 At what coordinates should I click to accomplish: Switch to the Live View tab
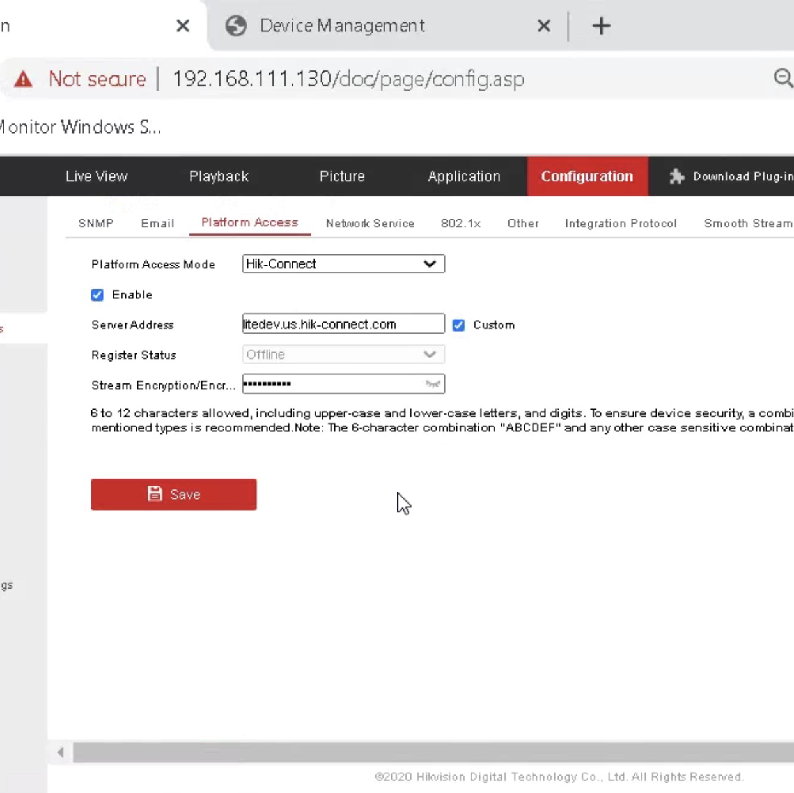pyautogui.click(x=97, y=176)
